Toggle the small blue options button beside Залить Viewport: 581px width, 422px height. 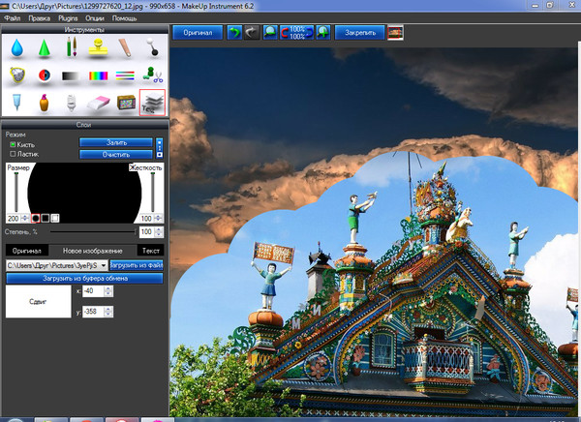[160, 148]
